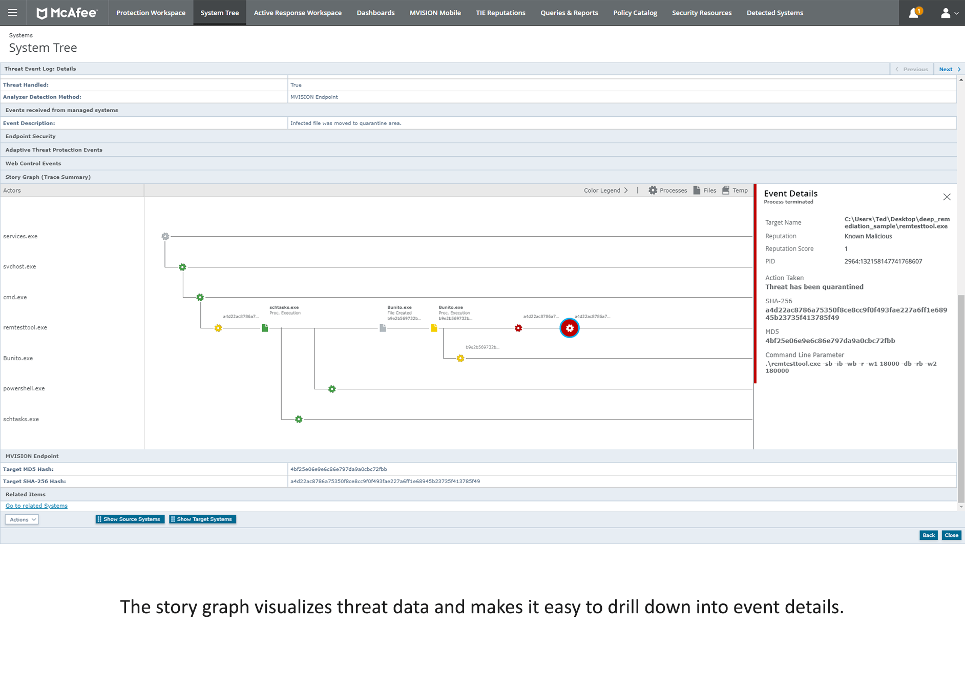Go to the Next threat event
The image size is (965, 689).
click(949, 69)
